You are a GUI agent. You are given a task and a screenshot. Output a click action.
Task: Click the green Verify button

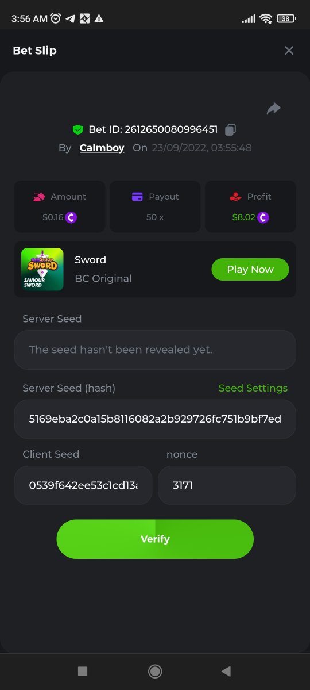coord(155,539)
